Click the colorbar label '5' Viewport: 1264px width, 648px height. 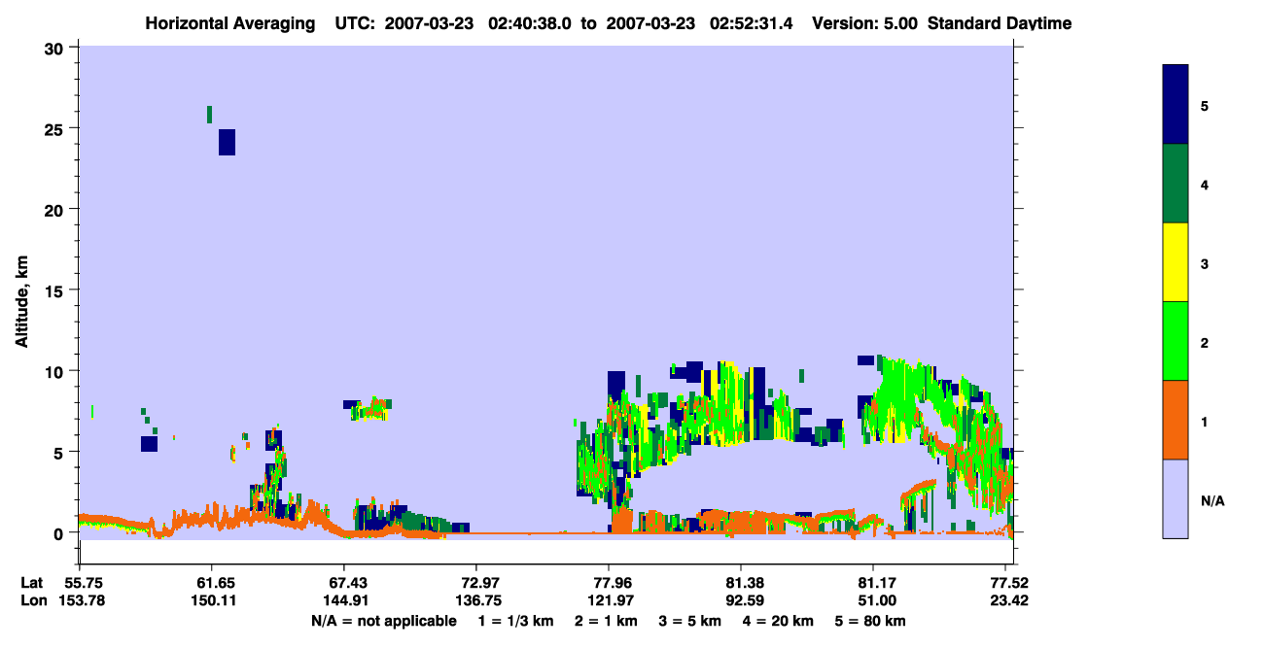[x=1205, y=105]
